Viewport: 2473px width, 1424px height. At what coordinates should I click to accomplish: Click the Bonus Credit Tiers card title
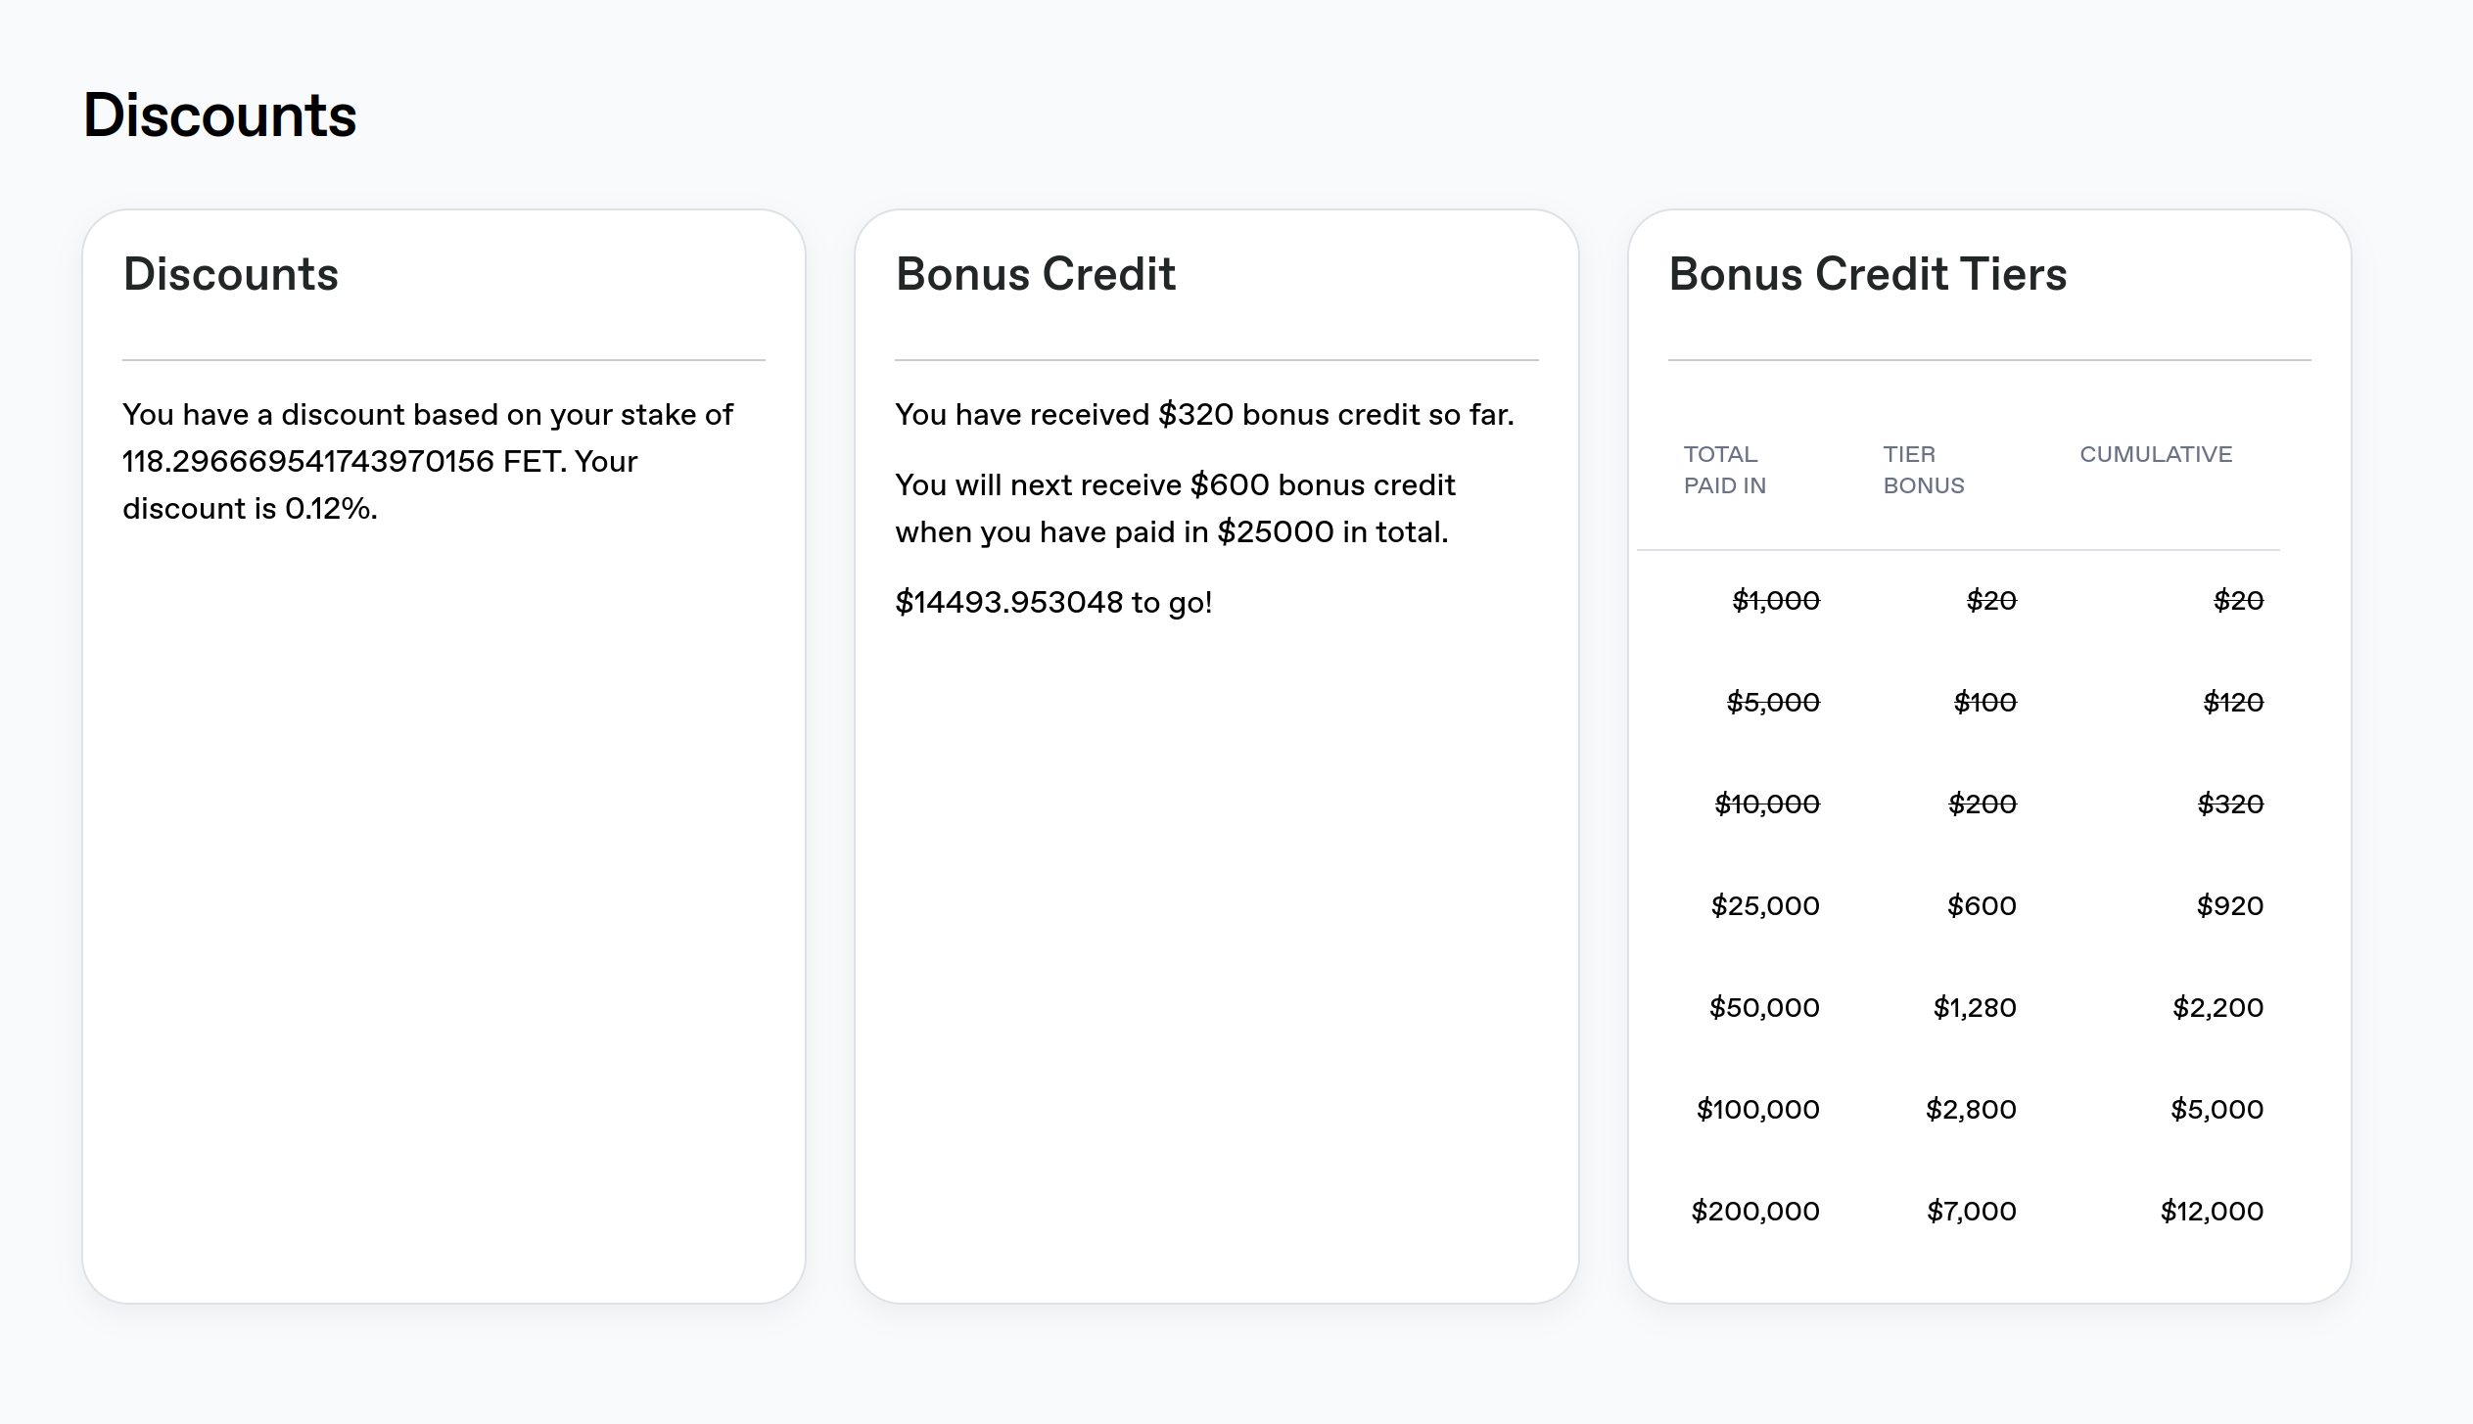pos(1867,274)
